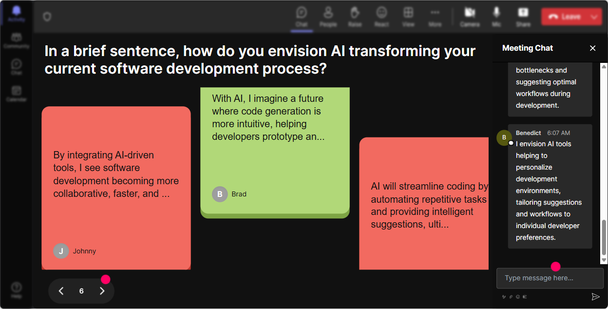This screenshot has width=608, height=309.
Task: Open Johnny's red response card
Action: coord(116,188)
